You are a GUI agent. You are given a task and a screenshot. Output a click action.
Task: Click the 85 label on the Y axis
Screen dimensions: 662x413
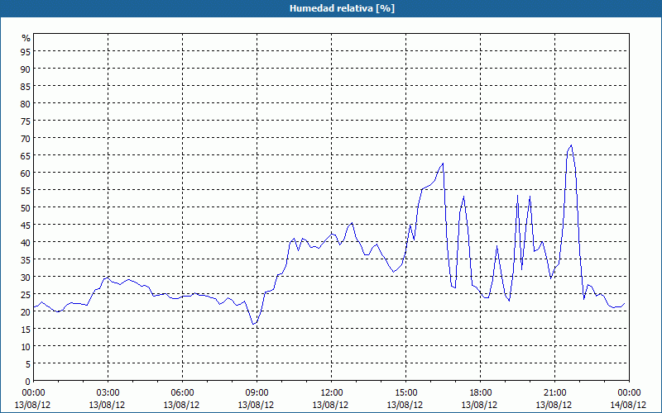click(26, 86)
